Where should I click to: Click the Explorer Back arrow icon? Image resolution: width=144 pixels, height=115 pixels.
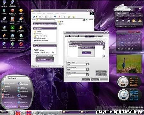pyautogui.click(x=34, y=17)
